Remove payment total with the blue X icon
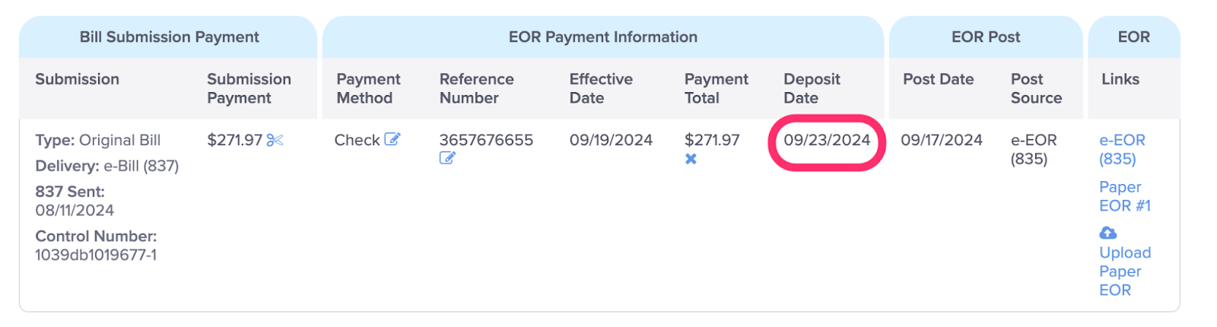This screenshot has width=1217, height=327. [691, 159]
